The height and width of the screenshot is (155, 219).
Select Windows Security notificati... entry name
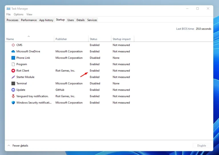tap(34, 103)
